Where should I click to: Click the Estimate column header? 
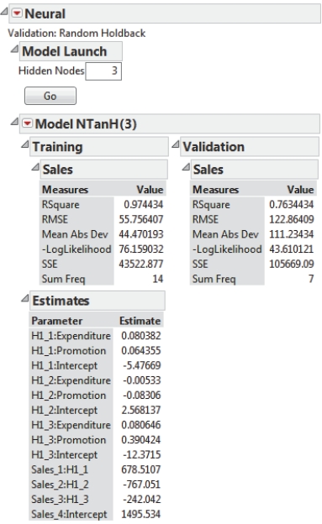pos(140,321)
